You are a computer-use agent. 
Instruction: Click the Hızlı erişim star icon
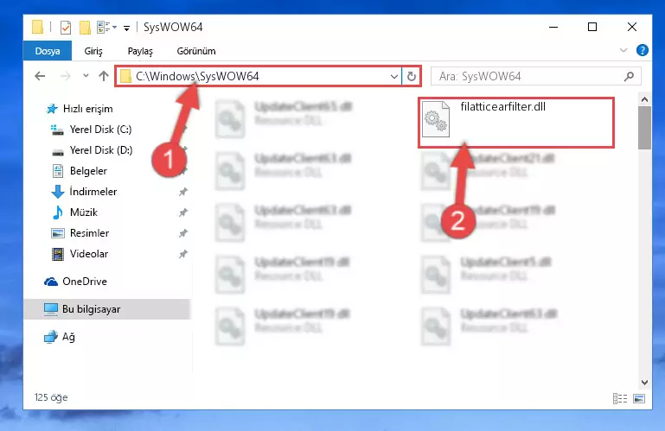coord(52,109)
